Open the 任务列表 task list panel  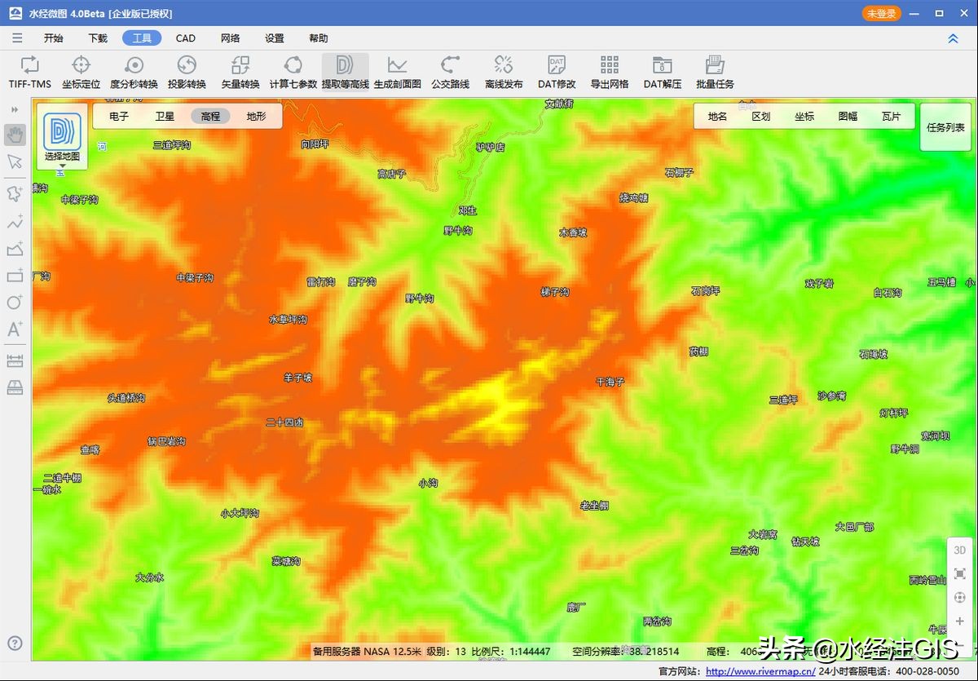coord(945,127)
